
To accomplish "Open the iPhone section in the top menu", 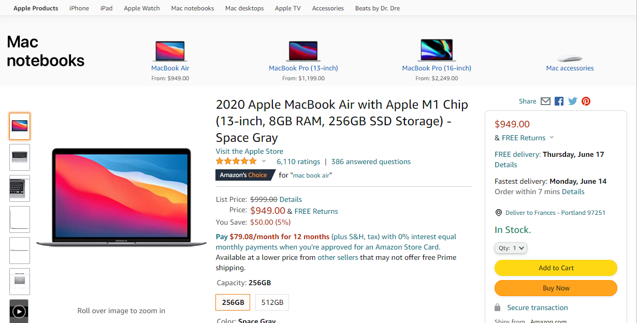I will [x=79, y=8].
